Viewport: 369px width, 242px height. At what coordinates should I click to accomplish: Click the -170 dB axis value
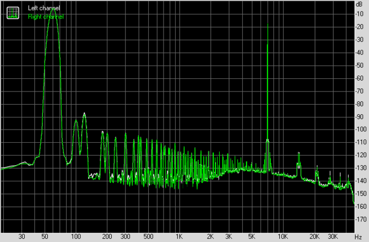361,219
